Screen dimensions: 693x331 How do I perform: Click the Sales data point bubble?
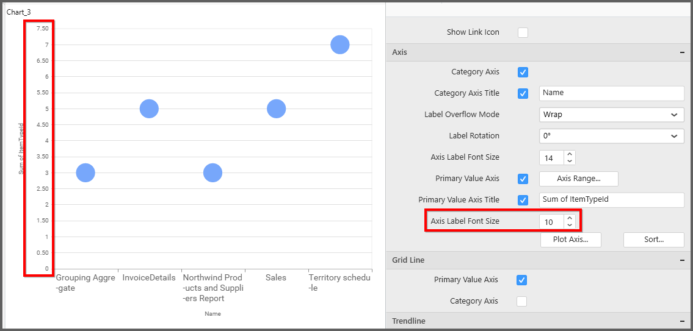tap(276, 109)
